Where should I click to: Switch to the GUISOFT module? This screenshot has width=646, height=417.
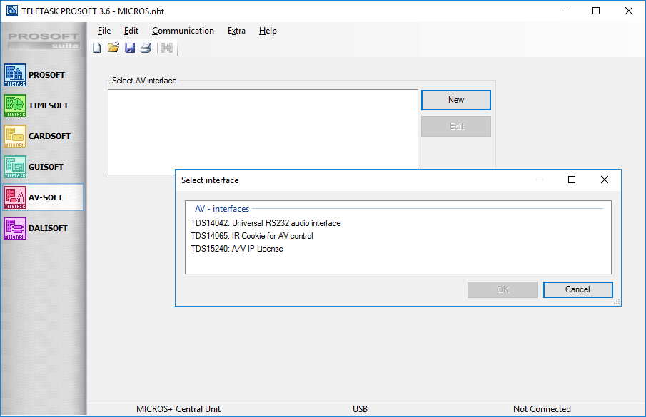[43, 167]
